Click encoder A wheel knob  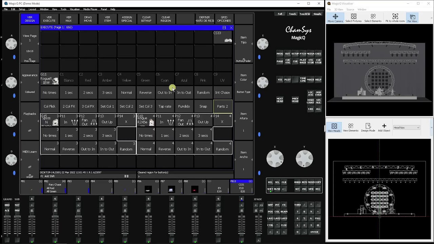pos(11,43)
